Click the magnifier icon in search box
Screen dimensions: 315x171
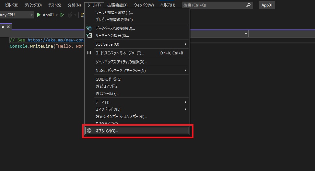click(x=249, y=5)
